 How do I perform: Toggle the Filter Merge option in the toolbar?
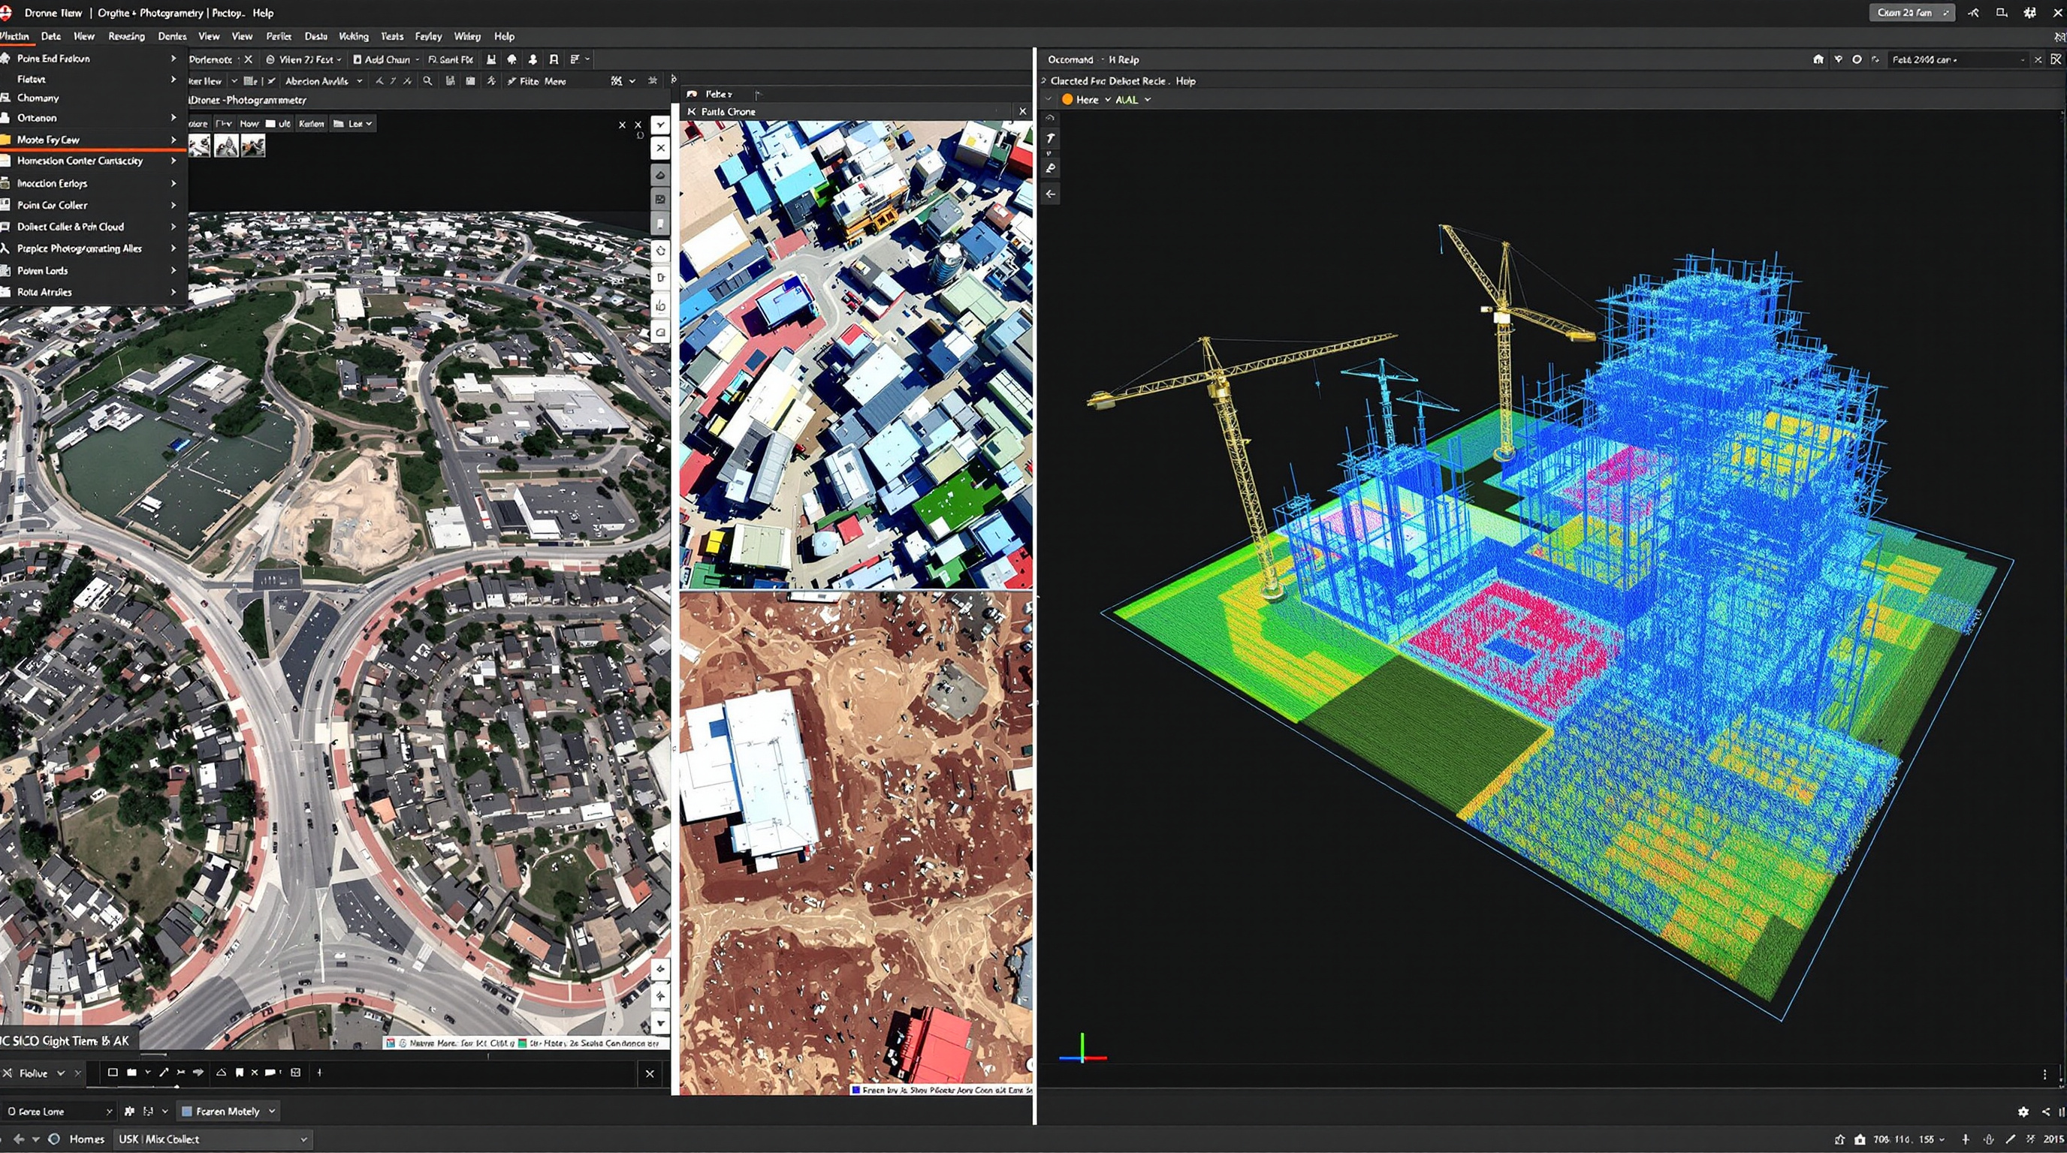pyautogui.click(x=536, y=80)
